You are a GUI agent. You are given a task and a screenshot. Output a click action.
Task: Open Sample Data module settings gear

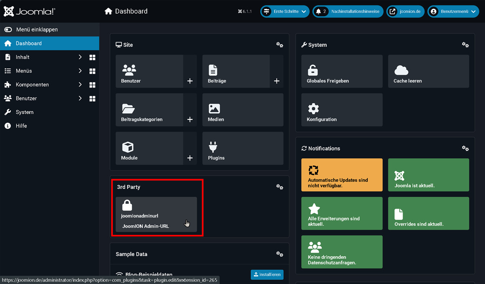click(280, 254)
